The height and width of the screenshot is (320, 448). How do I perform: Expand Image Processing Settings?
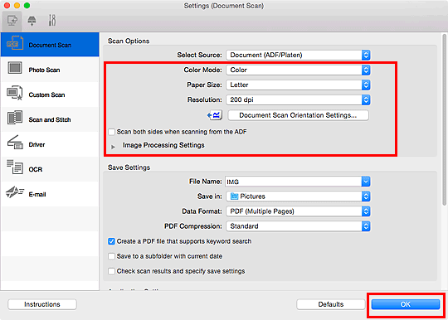tap(113, 147)
